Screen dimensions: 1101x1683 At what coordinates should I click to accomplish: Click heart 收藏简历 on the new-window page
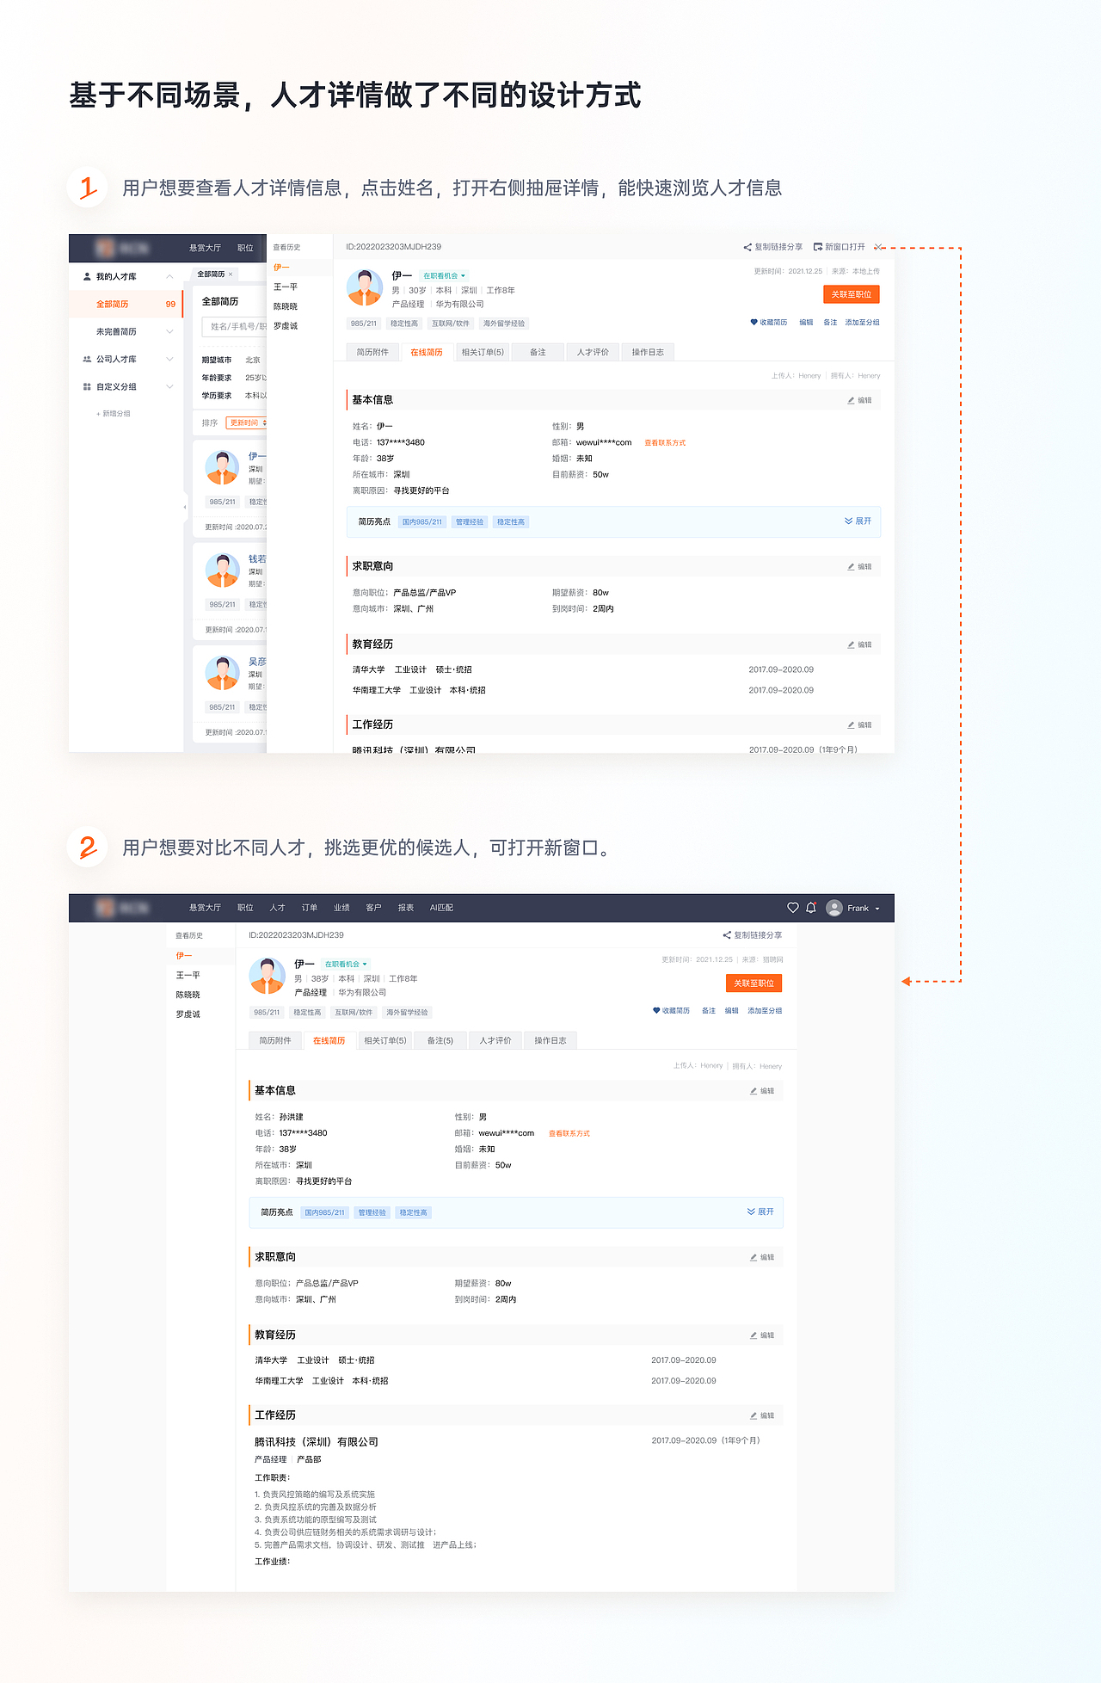[671, 1011]
